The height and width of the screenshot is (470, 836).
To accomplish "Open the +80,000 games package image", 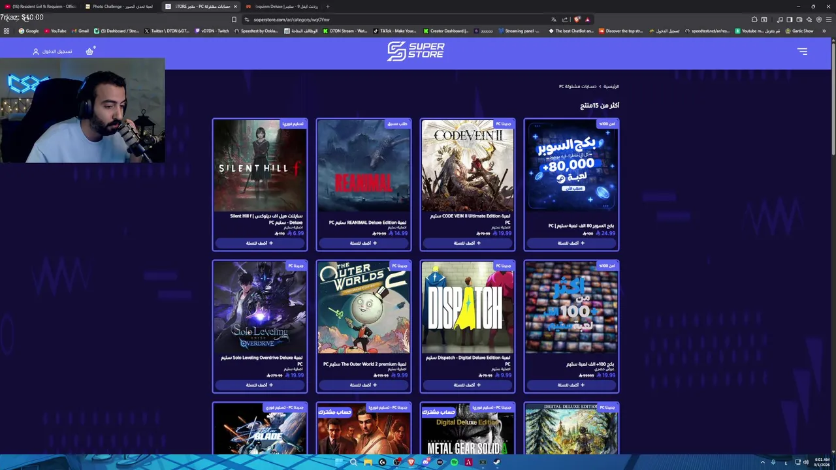I will click(x=571, y=166).
